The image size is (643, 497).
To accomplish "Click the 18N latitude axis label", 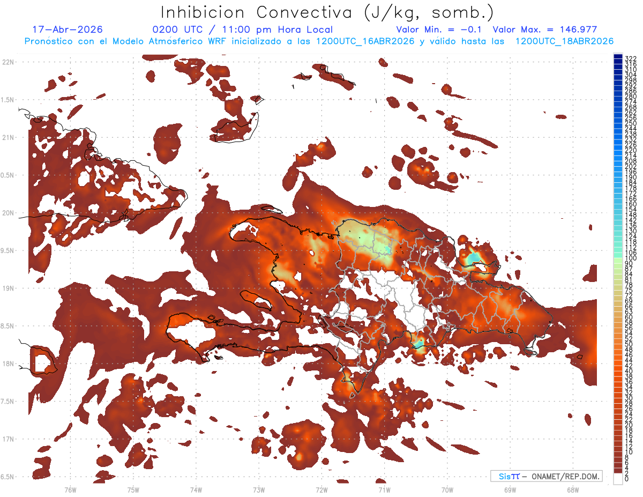I will 8,364.
